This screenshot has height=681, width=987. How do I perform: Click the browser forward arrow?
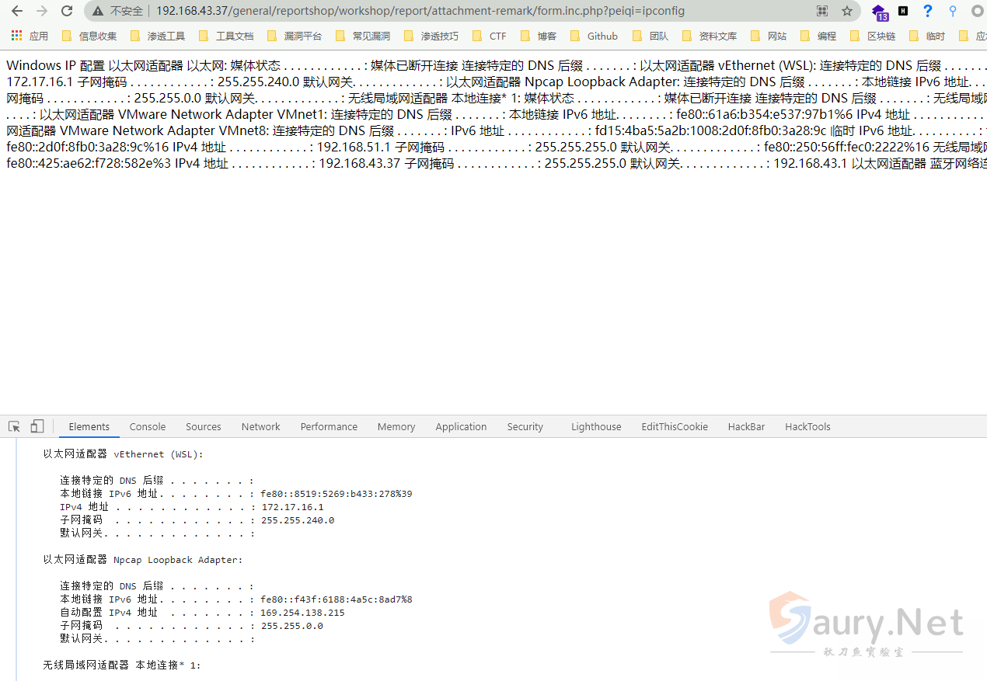[42, 11]
